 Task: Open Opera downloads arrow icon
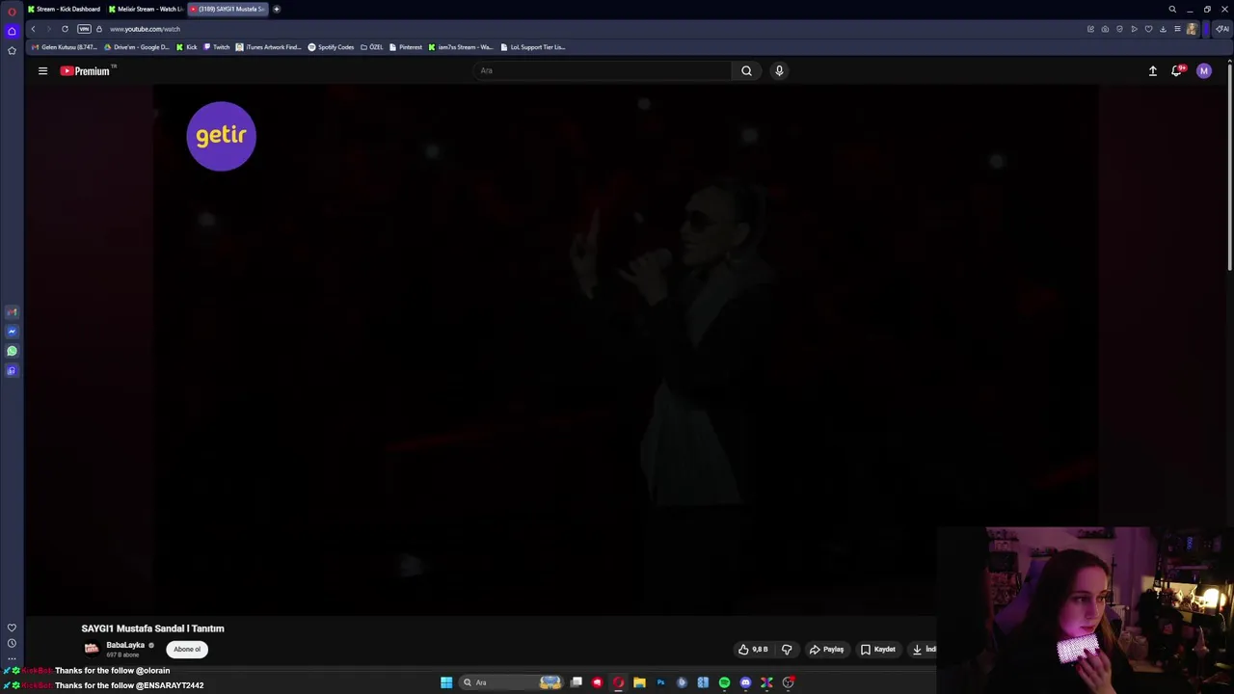pyautogui.click(x=1163, y=29)
